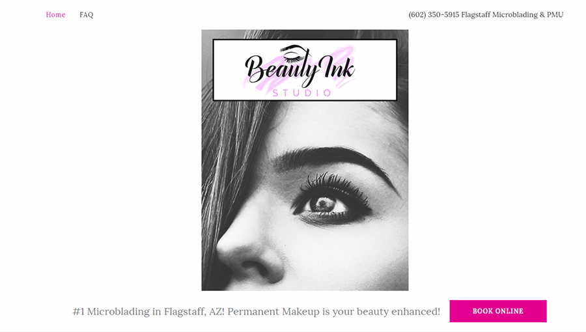The image size is (586, 332).
Task: Click the words beauty enhanced in tagline
Action: click(x=398, y=311)
